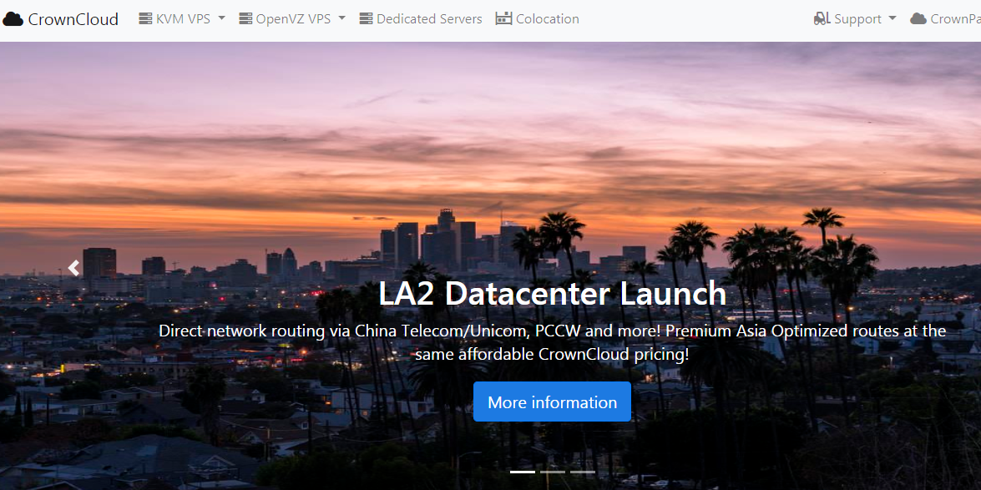This screenshot has height=490, width=981.
Task: Click the LA2 Datacenter Launch heading
Action: [x=552, y=294]
